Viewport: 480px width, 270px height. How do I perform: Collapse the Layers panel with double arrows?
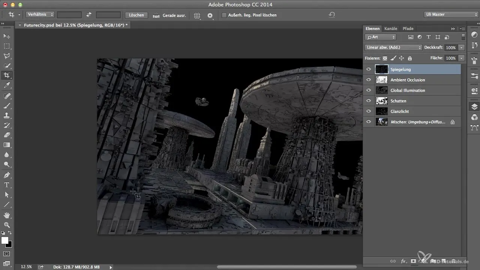tap(453, 28)
